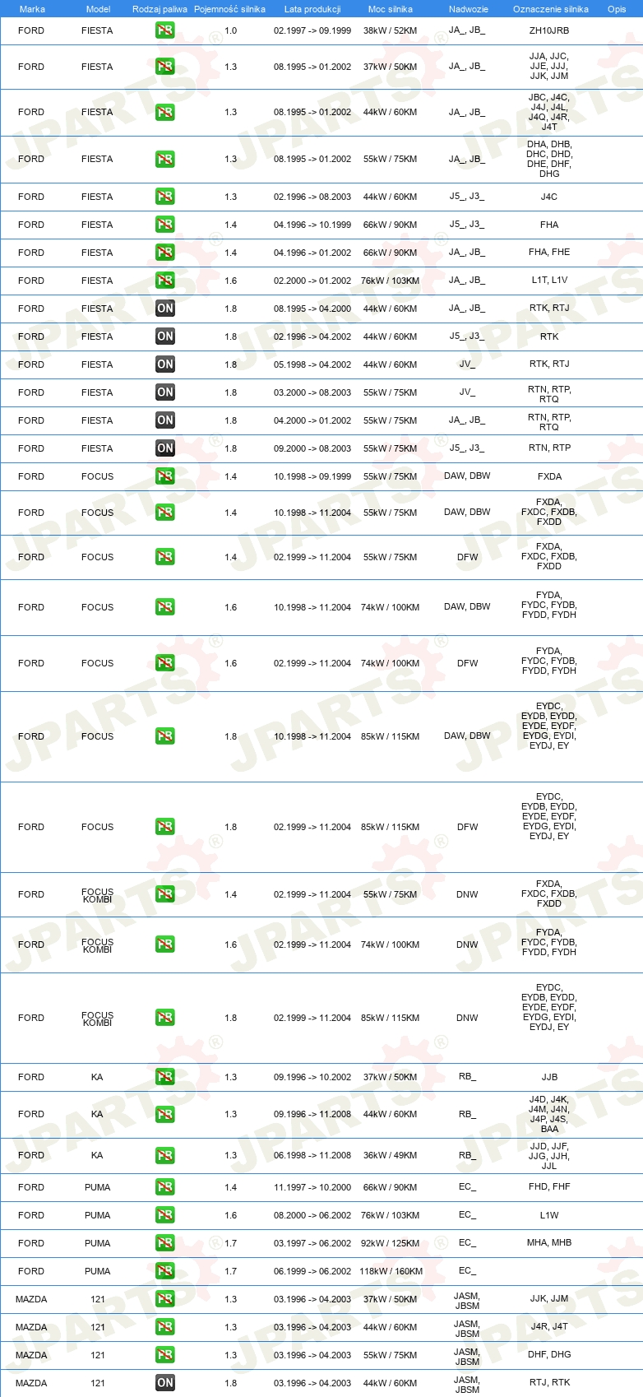Click the Moc silnika column header

[391, 9]
